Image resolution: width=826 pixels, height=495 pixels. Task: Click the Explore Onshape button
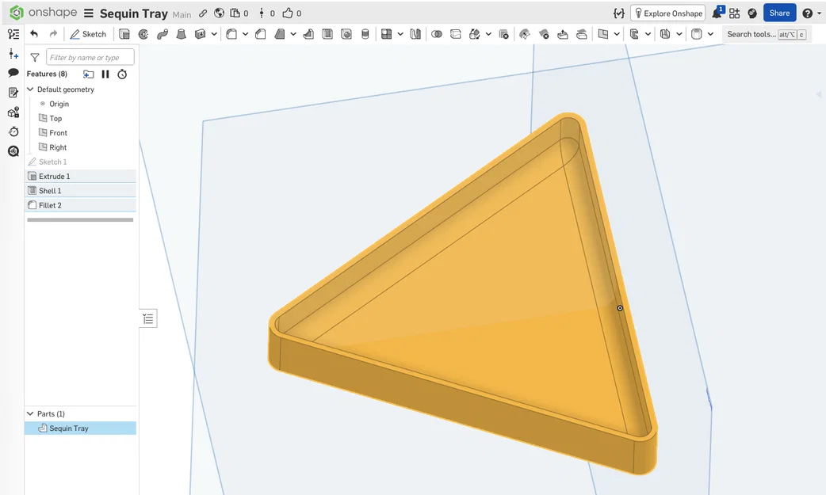point(668,13)
